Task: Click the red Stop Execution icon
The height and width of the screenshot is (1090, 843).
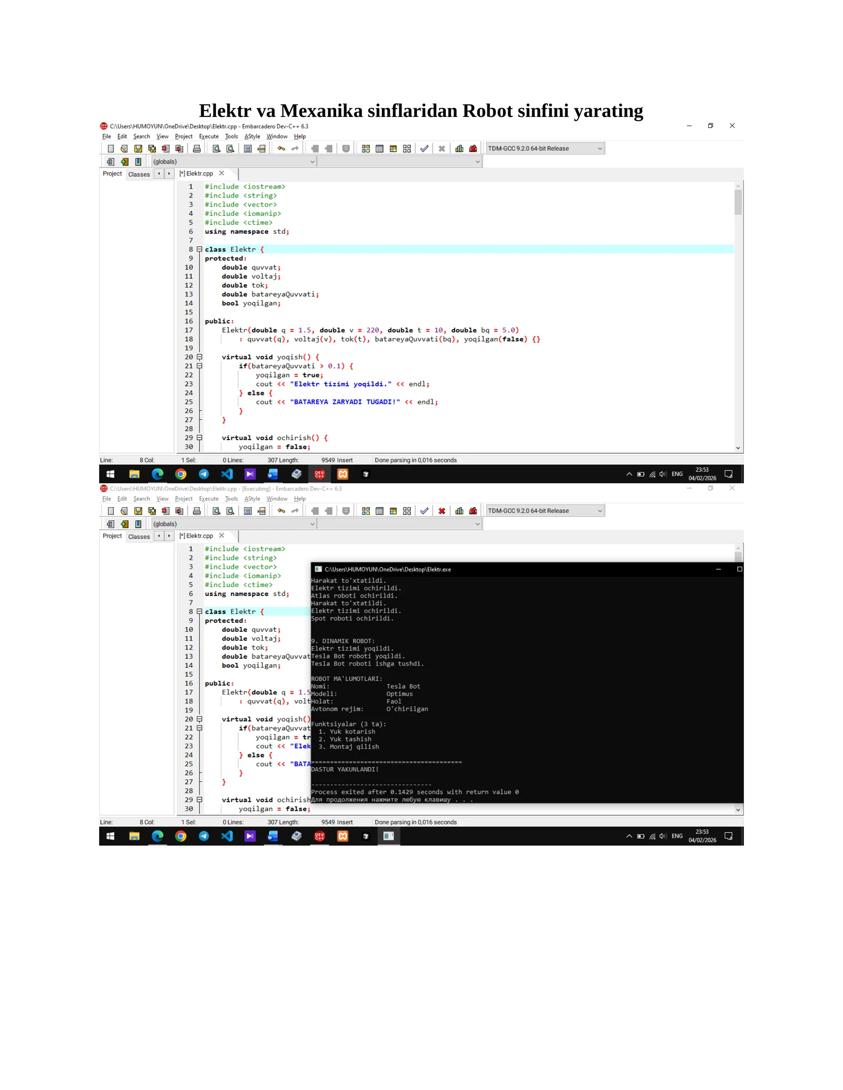Action: coord(442,511)
